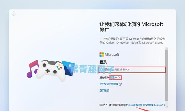Click the 让我们来添加你的 Microsoft 帐户 title
The width and height of the screenshot is (185, 111).
point(131,27)
